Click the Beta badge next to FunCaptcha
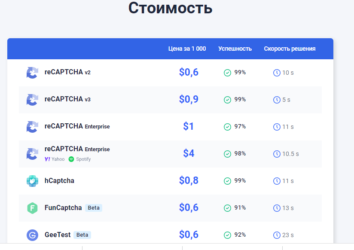The height and width of the screenshot is (250, 354). [94, 208]
